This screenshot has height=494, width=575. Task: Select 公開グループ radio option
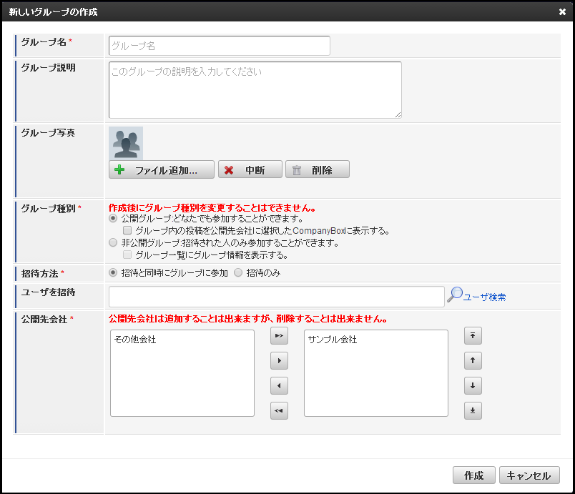coord(113,219)
